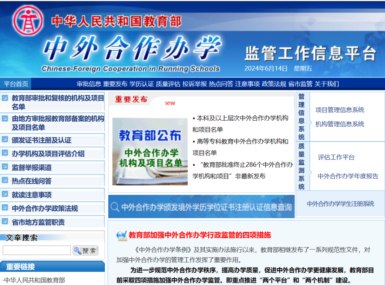Open 审批信息 in the navigation bar
The width and height of the screenshot is (385, 285).
pos(89,84)
